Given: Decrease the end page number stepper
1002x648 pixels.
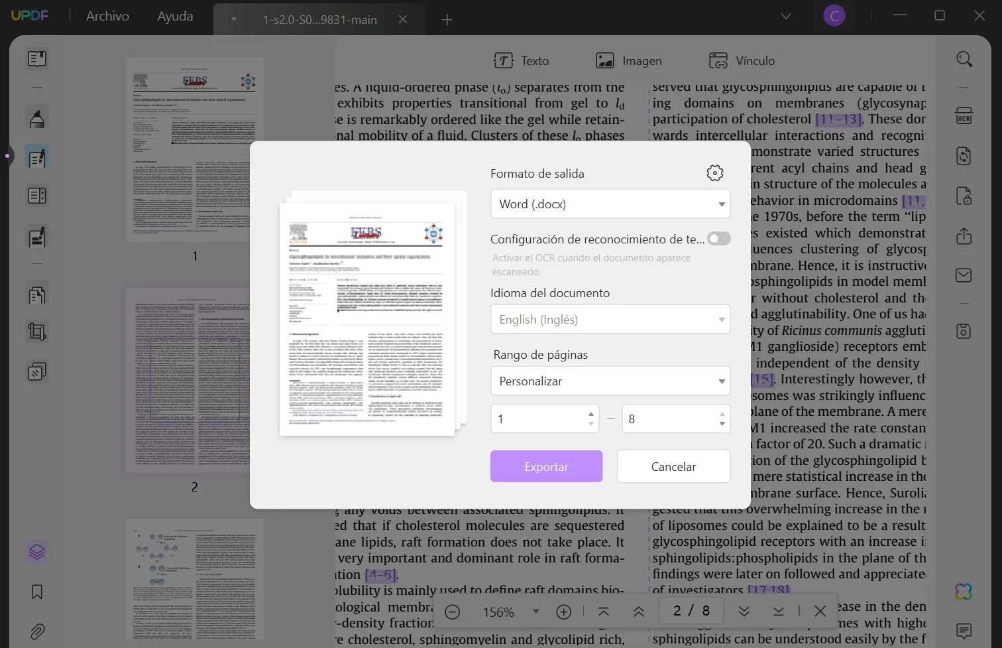Looking at the screenshot, I should (x=722, y=424).
